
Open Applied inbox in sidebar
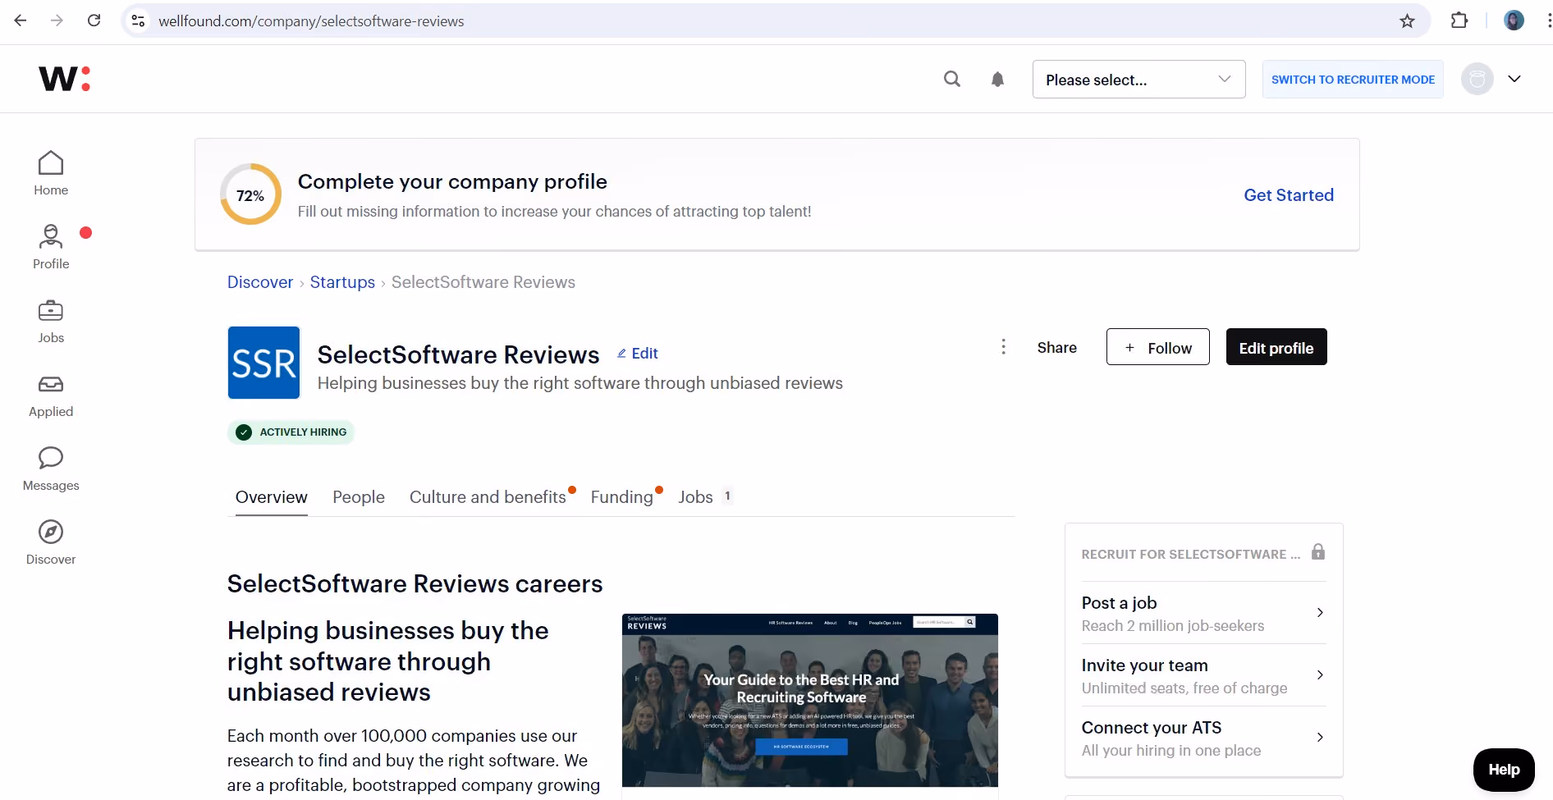51,396
